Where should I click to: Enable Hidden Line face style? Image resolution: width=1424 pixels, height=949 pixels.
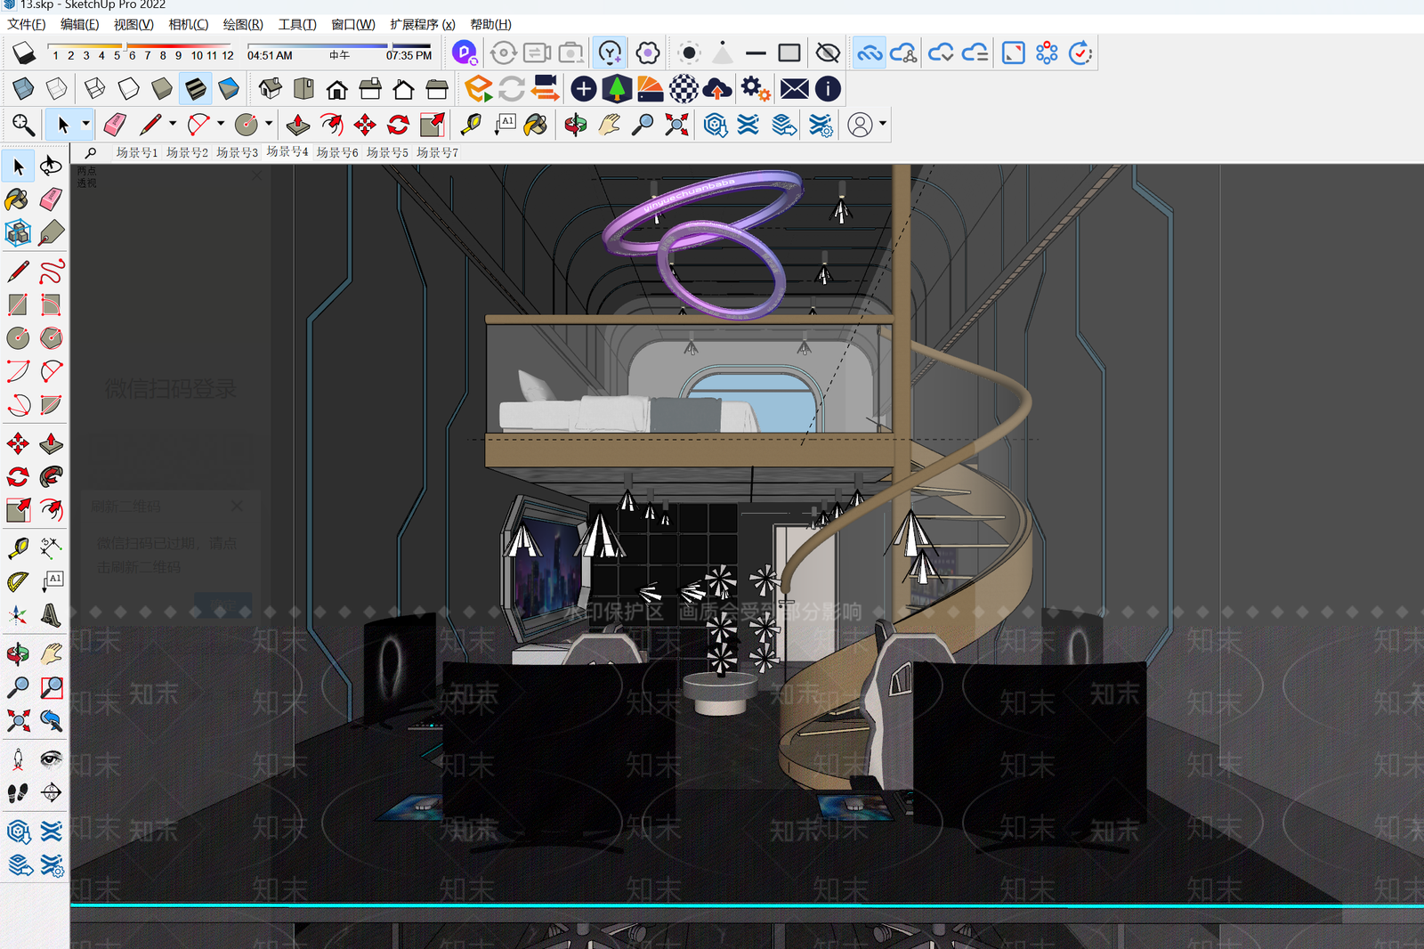[128, 88]
